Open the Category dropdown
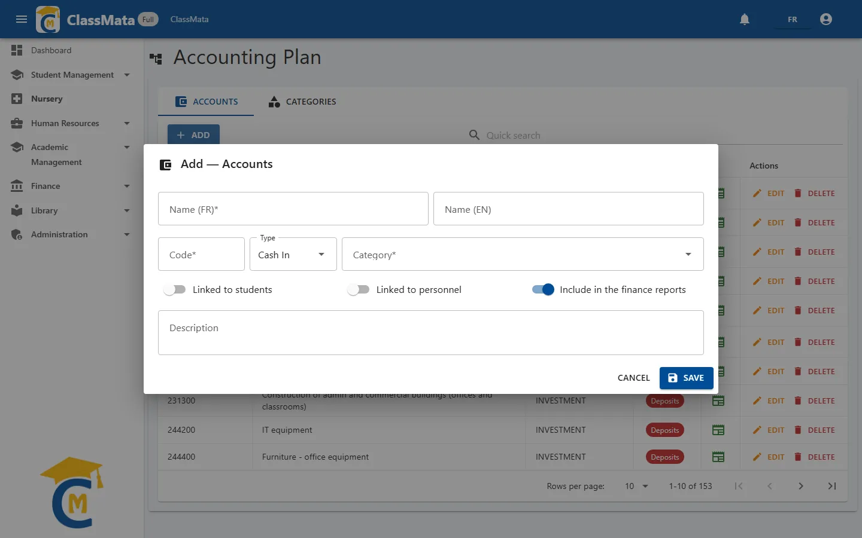The image size is (862, 538). (x=523, y=254)
